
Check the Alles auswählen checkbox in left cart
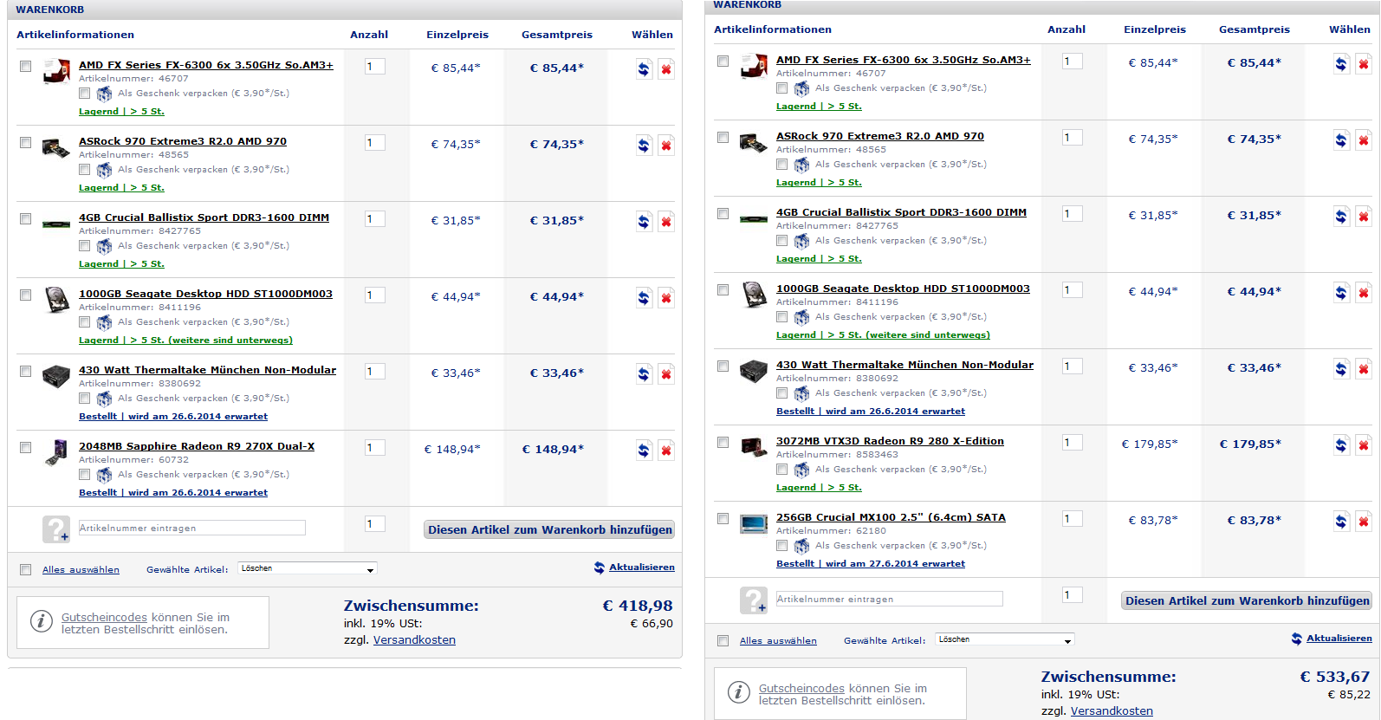(x=25, y=570)
